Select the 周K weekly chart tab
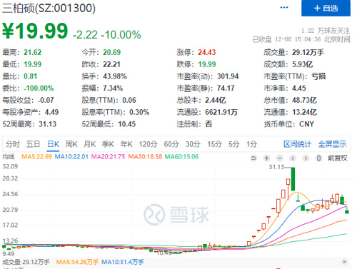 [71, 144]
